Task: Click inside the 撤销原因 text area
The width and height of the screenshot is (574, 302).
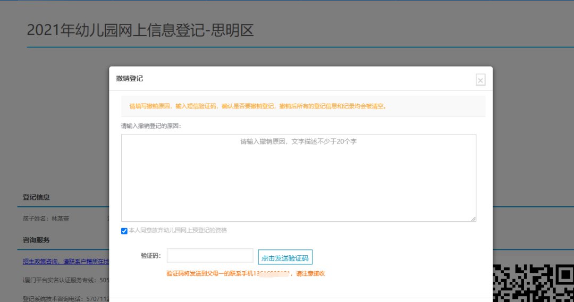Action: click(298, 178)
